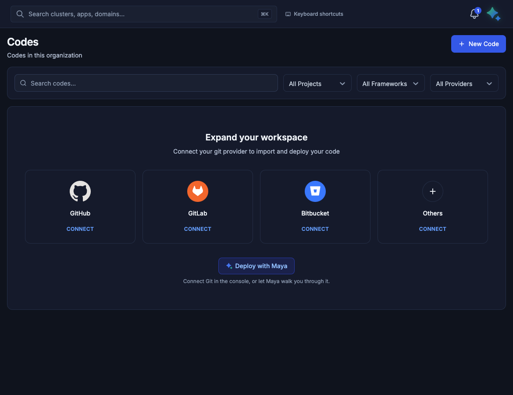Open the Maya assistant sparkle icon
The image size is (513, 395).
click(493, 14)
